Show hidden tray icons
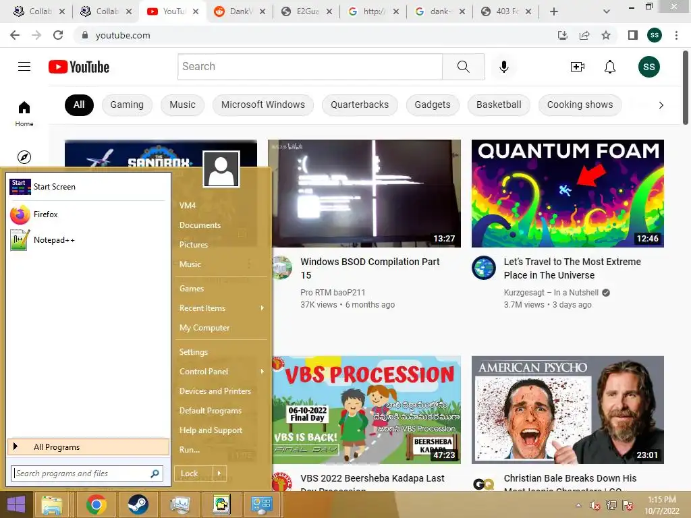This screenshot has height=518, width=691. coord(578,505)
